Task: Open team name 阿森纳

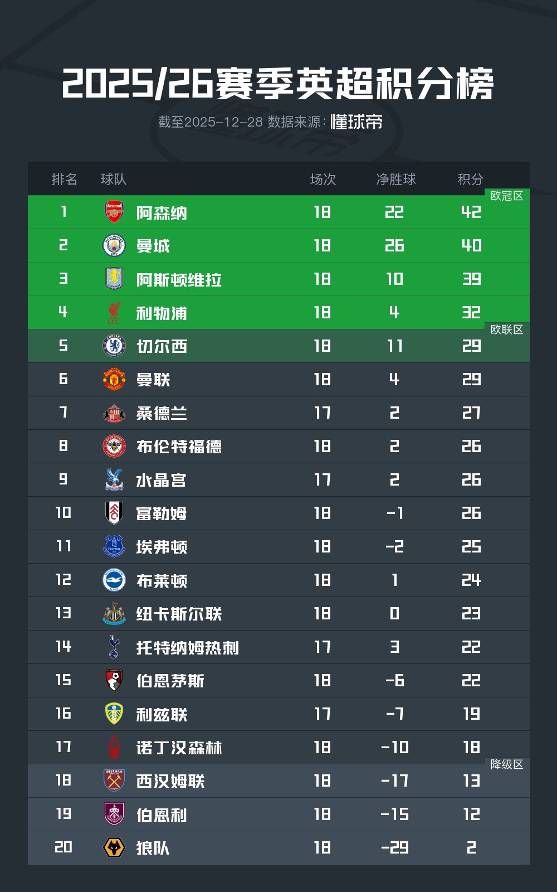Action: (x=162, y=213)
